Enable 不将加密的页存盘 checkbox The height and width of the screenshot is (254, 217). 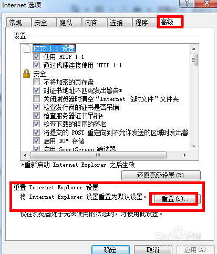[x=36, y=82]
